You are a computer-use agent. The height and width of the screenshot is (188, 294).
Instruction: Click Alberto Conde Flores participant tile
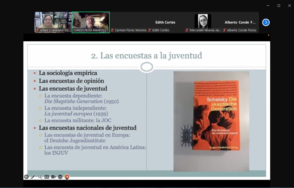point(240,22)
